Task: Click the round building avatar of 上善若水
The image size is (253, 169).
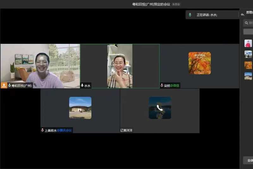Action: [80, 108]
